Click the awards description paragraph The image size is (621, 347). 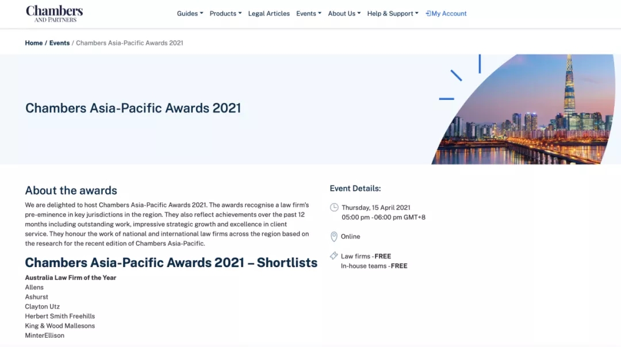[x=167, y=224]
